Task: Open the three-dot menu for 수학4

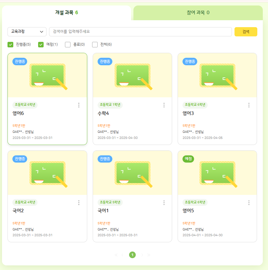Action: point(164,105)
